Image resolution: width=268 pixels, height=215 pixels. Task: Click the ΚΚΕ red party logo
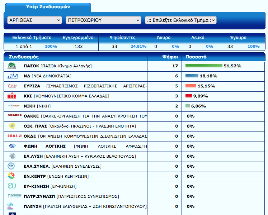click(x=12, y=96)
